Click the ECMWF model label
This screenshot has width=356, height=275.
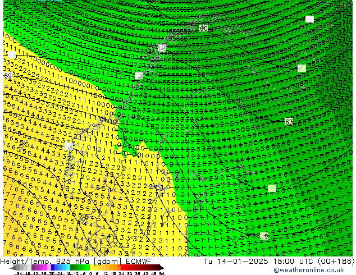coord(139,262)
